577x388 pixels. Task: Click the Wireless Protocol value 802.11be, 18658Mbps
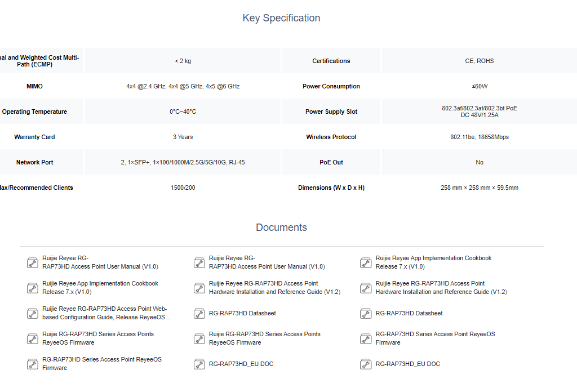point(479,137)
